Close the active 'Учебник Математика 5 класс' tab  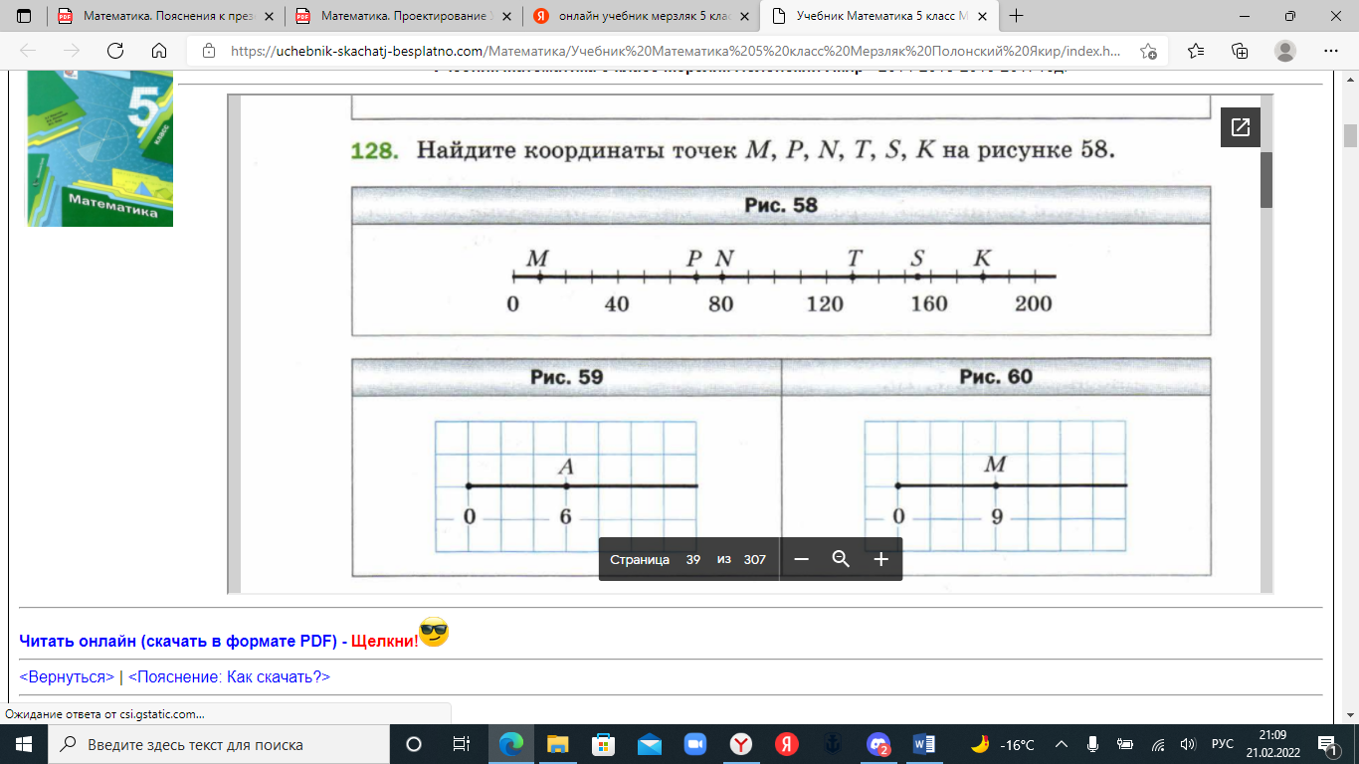980,16
